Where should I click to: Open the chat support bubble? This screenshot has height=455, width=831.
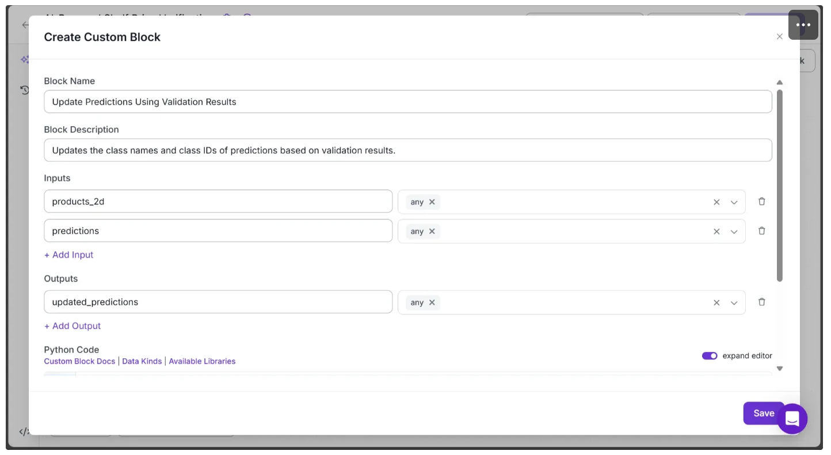pos(792,419)
